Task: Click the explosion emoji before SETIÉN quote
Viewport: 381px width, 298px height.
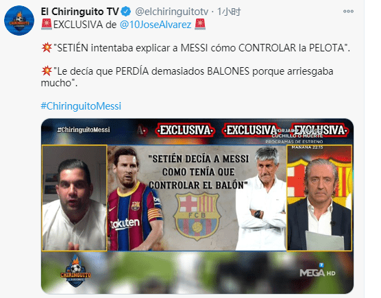Action: (47, 47)
